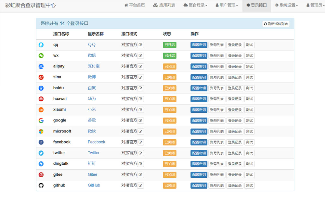This screenshot has height=203, width=325.
Task: Click the green WeChat icon
Action: pyautogui.click(x=41, y=56)
